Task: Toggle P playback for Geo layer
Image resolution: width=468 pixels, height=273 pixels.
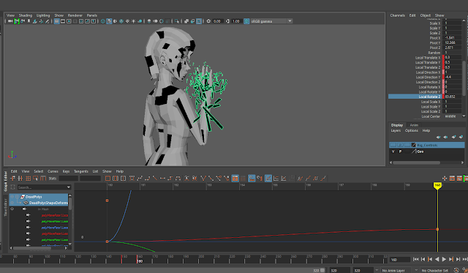Action: (400, 152)
